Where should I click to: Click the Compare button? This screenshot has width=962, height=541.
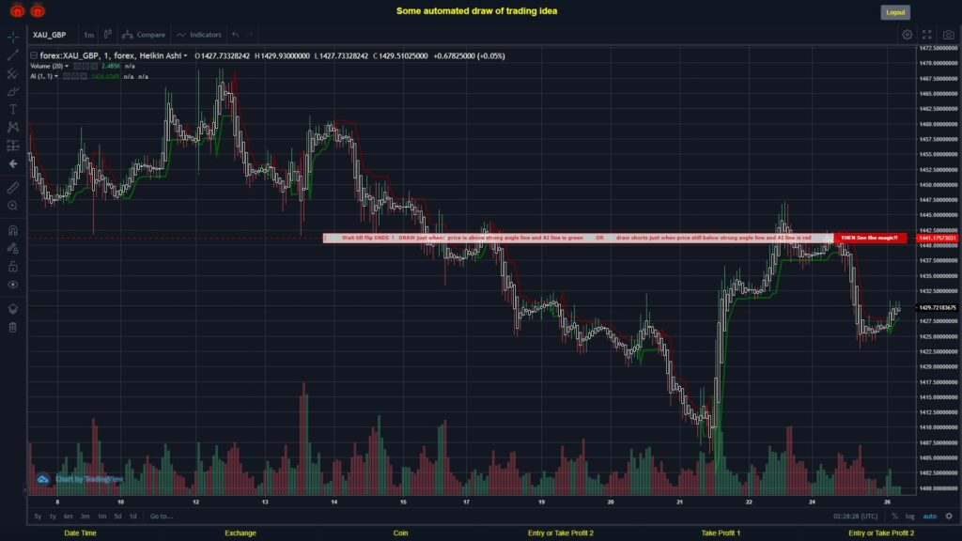pyautogui.click(x=144, y=35)
